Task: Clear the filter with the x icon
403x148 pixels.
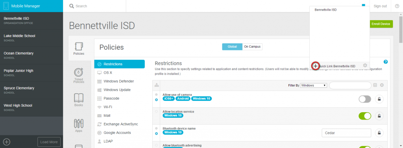Action: (382, 85)
